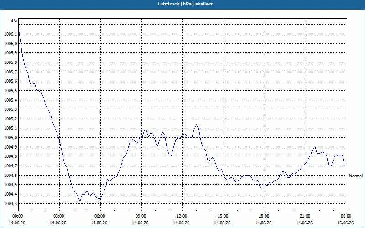Click the first 00:00 time label
Image resolution: width=365 pixels, height=228 pixels.
point(18,216)
